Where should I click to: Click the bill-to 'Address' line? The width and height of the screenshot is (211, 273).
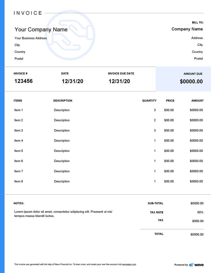[x=197, y=38]
